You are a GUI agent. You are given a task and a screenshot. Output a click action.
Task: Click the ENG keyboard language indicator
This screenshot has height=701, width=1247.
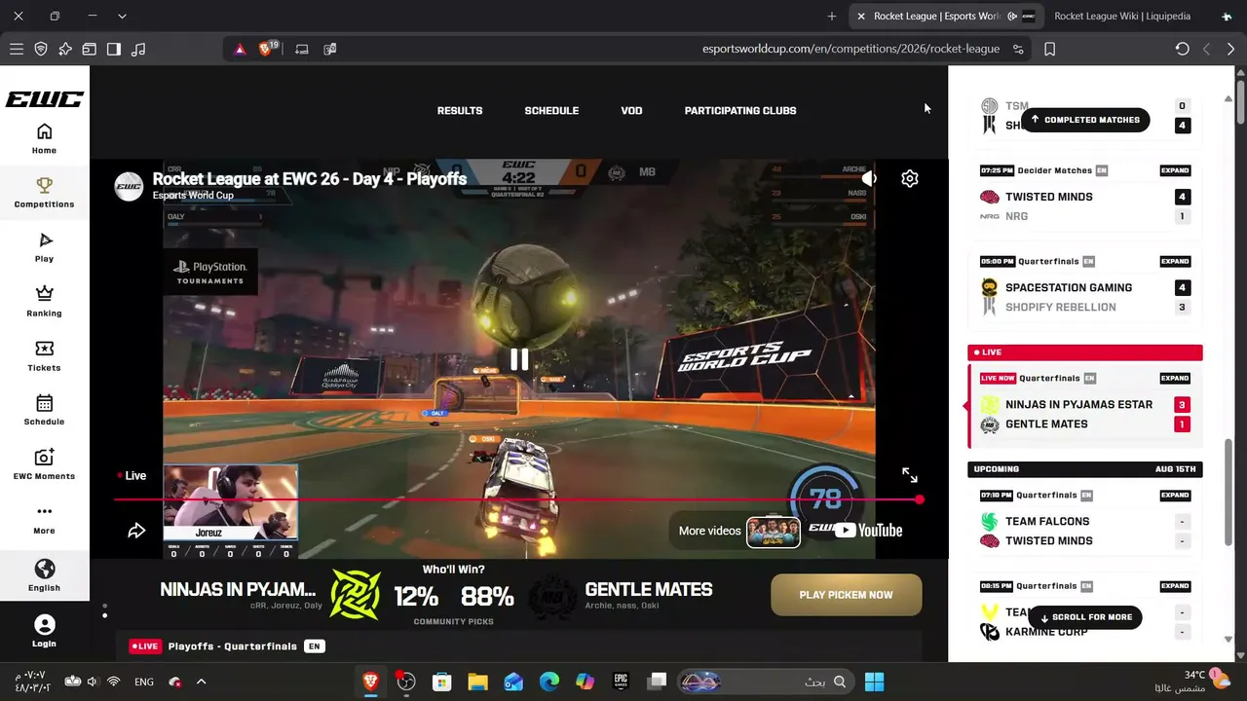[x=144, y=682]
